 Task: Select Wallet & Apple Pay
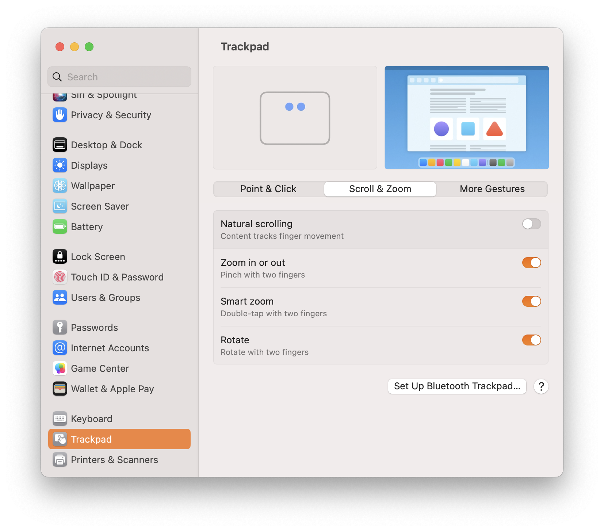tap(112, 389)
